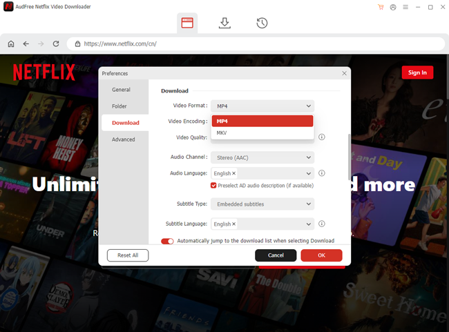Click the padlock icon in address bar
This screenshot has width=449, height=332.
(77, 43)
